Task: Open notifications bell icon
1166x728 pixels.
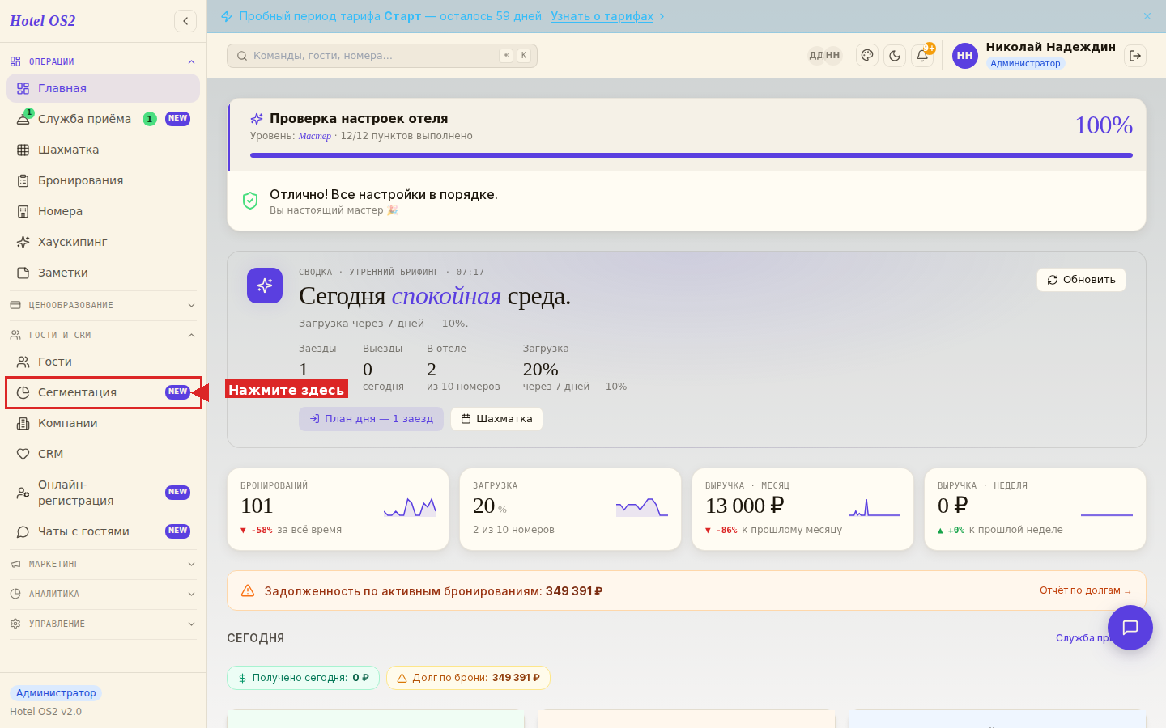Action: pyautogui.click(x=922, y=56)
